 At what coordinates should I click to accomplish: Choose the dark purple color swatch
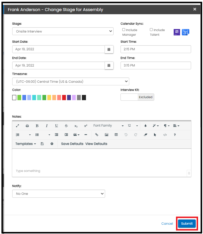click(69, 98)
